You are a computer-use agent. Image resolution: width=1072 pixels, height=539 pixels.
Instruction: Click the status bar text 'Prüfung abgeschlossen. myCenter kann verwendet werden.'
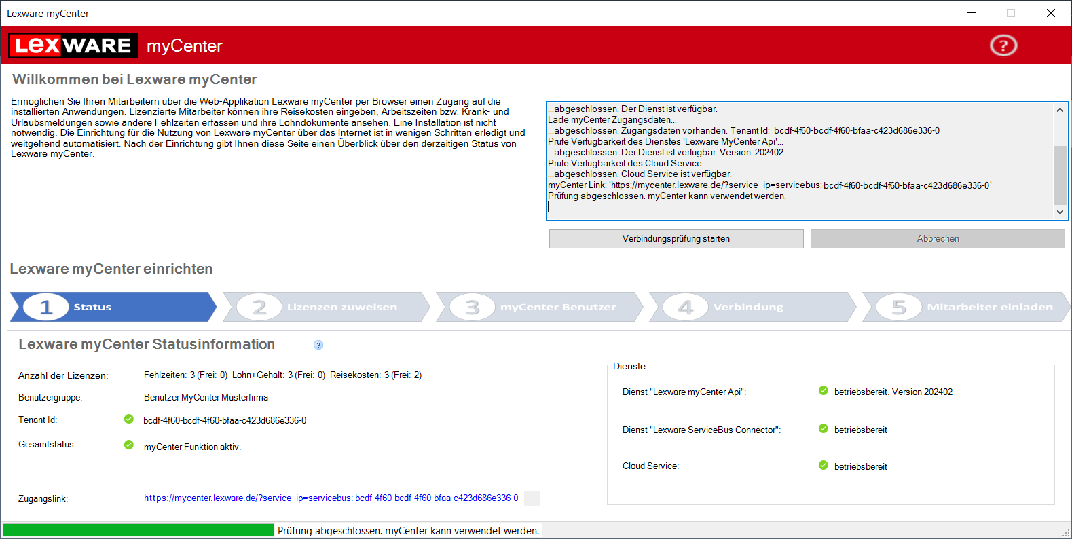(409, 531)
